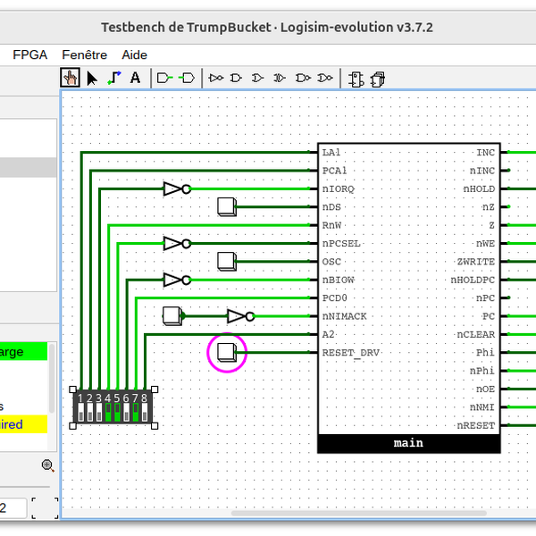The height and width of the screenshot is (536, 536).
Task: Click the zoom-to-fit brackets icon
Action: pyautogui.click(x=46, y=508)
